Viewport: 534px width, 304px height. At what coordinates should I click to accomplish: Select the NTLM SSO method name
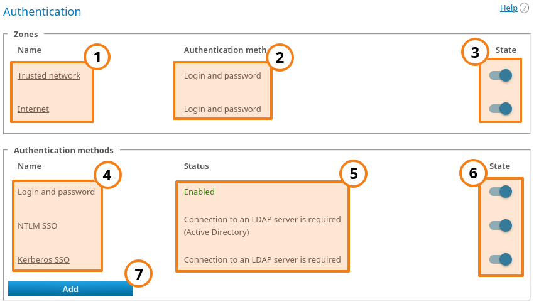tap(37, 226)
